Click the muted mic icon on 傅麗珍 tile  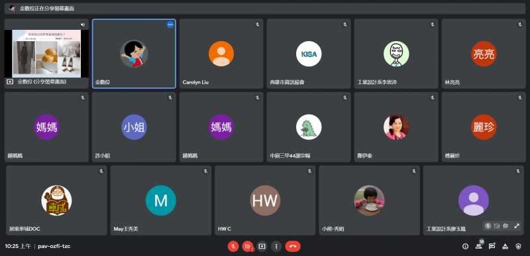coord(520,97)
